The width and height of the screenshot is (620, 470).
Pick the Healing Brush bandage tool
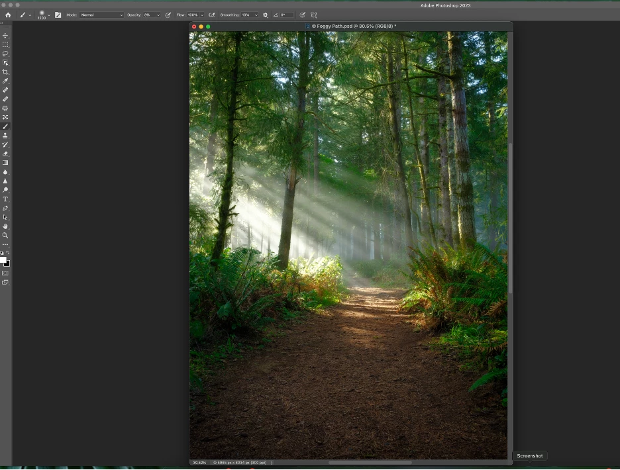(5, 99)
